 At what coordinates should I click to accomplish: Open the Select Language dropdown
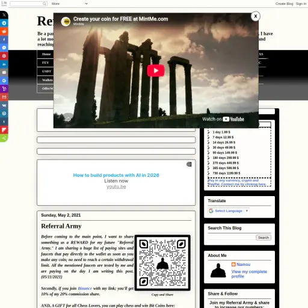pos(229,211)
